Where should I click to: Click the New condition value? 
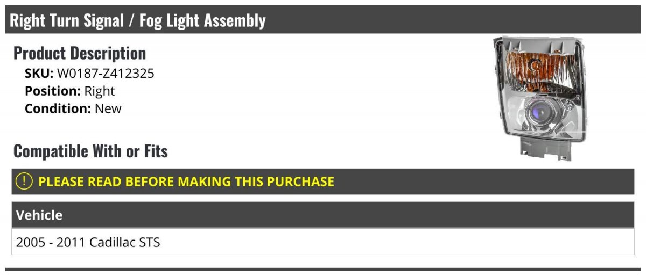pos(108,108)
